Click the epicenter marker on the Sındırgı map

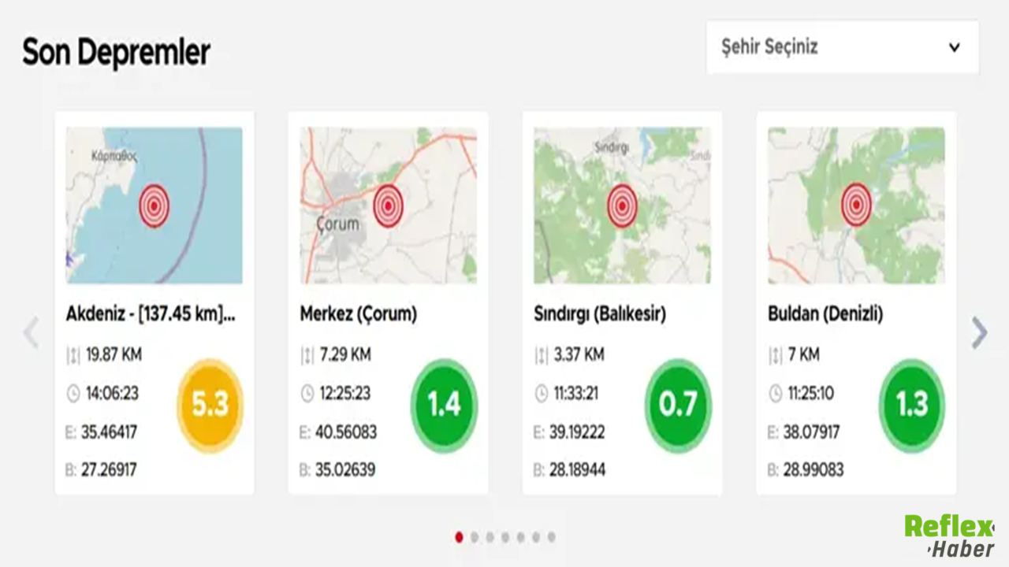click(x=622, y=206)
